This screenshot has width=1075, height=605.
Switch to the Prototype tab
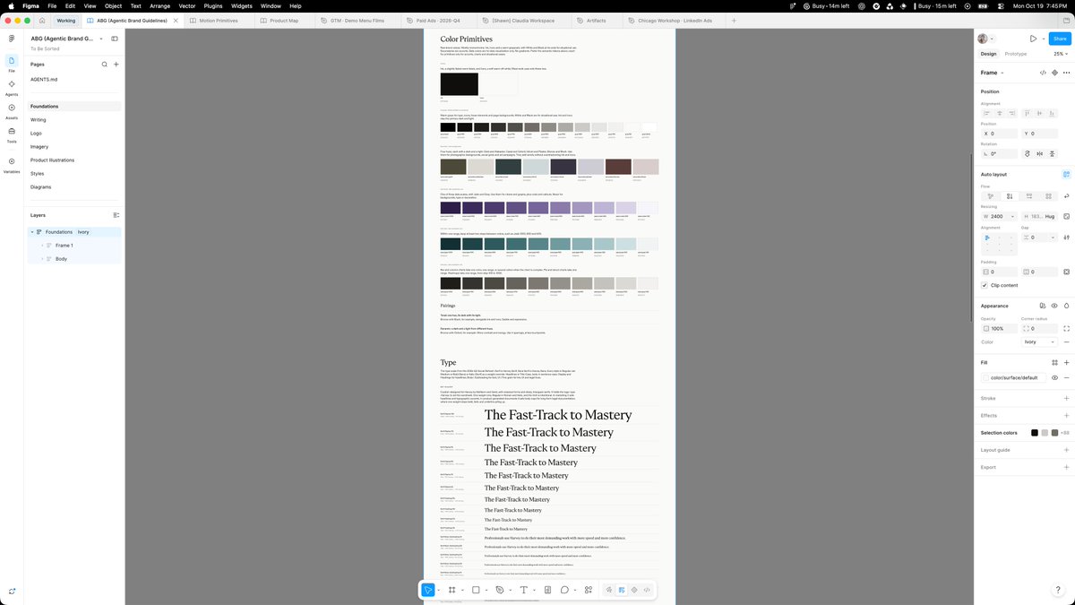(x=1016, y=54)
